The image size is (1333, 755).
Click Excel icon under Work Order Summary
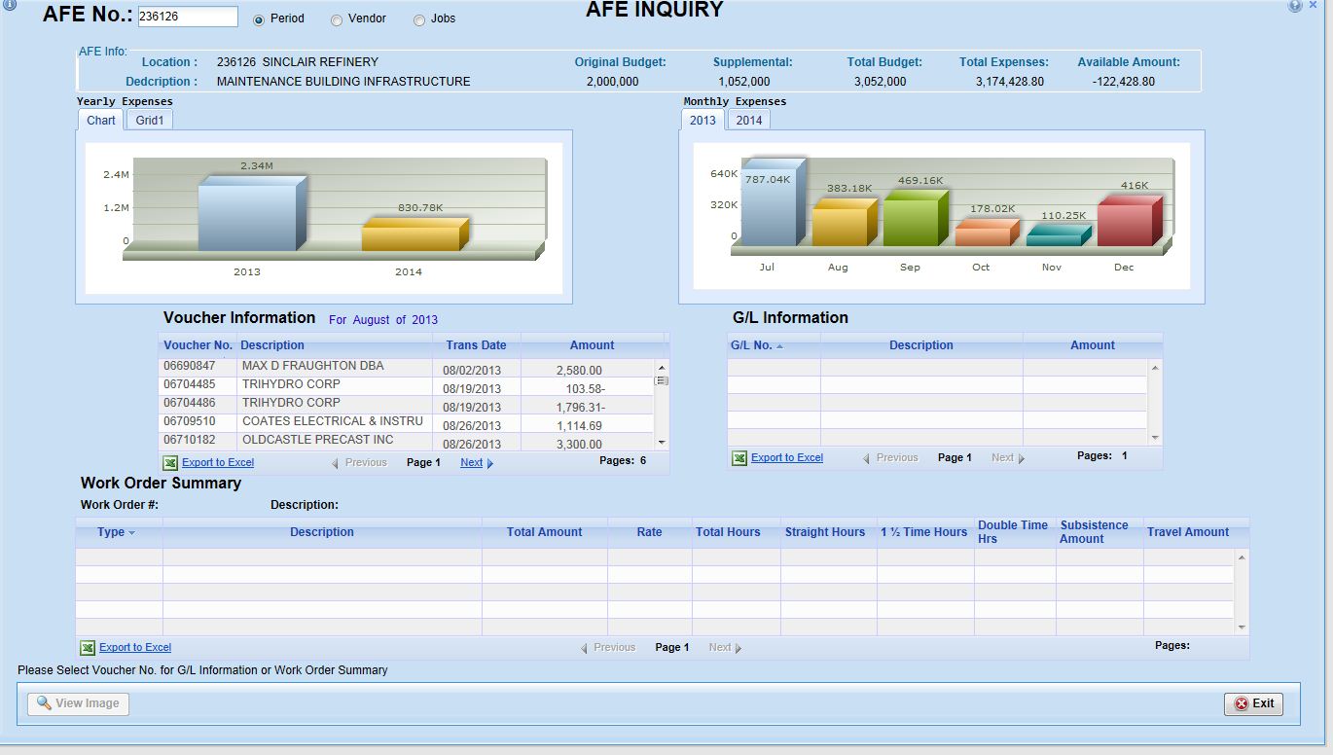[x=88, y=648]
